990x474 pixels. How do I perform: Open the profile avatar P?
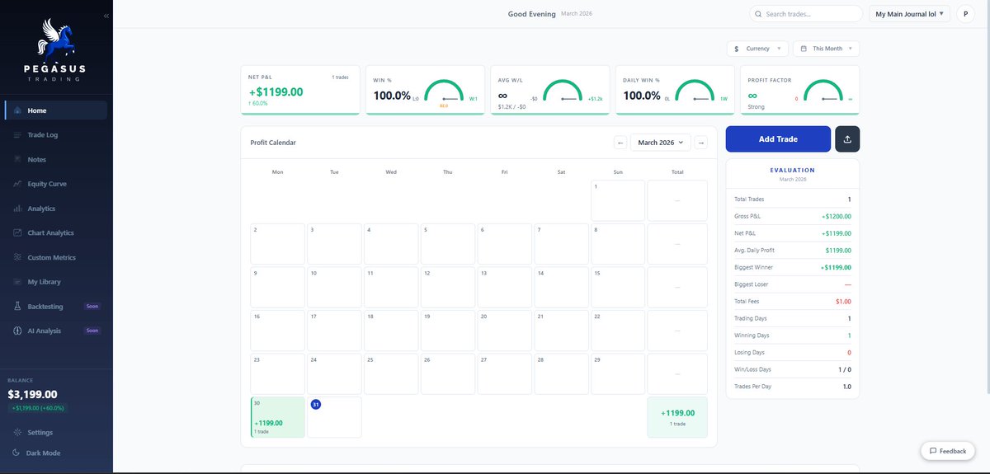[965, 14]
